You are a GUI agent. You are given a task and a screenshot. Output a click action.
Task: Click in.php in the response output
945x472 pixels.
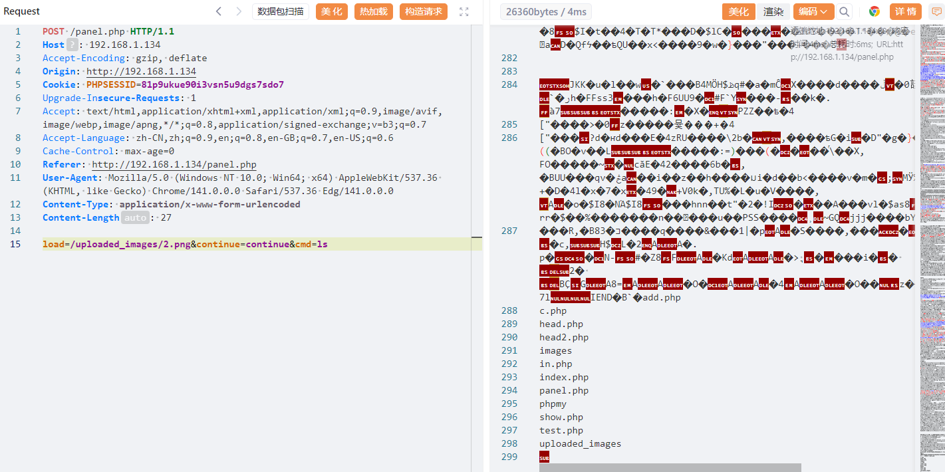coord(555,364)
